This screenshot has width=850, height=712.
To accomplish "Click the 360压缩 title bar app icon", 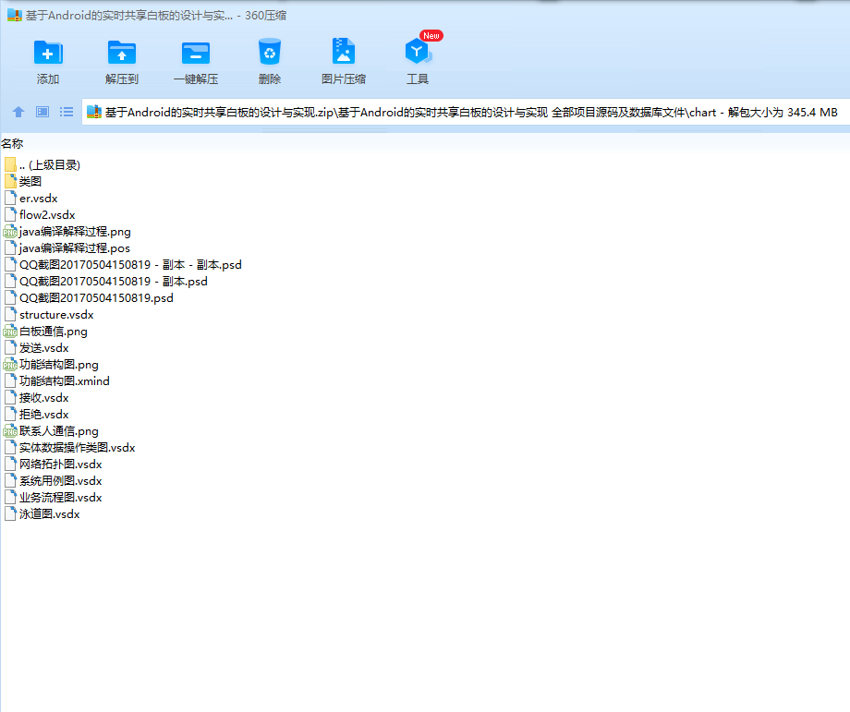I will coord(15,15).
